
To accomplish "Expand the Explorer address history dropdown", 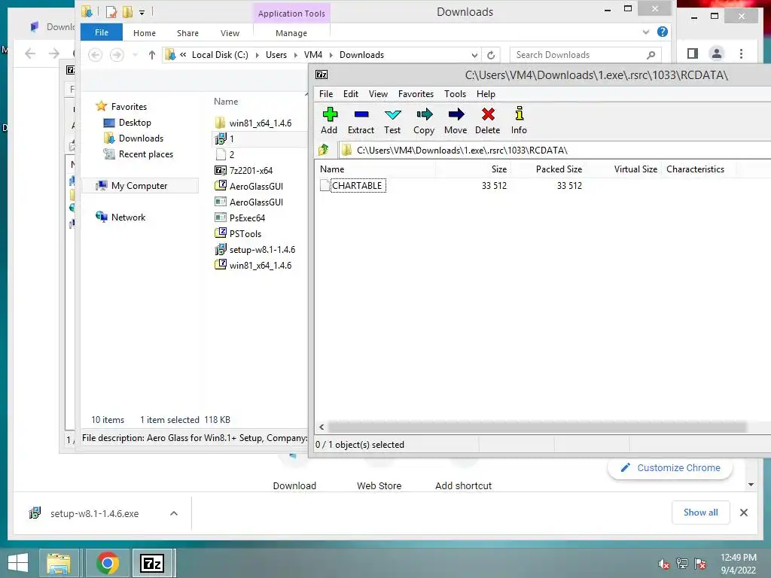I will [x=474, y=55].
